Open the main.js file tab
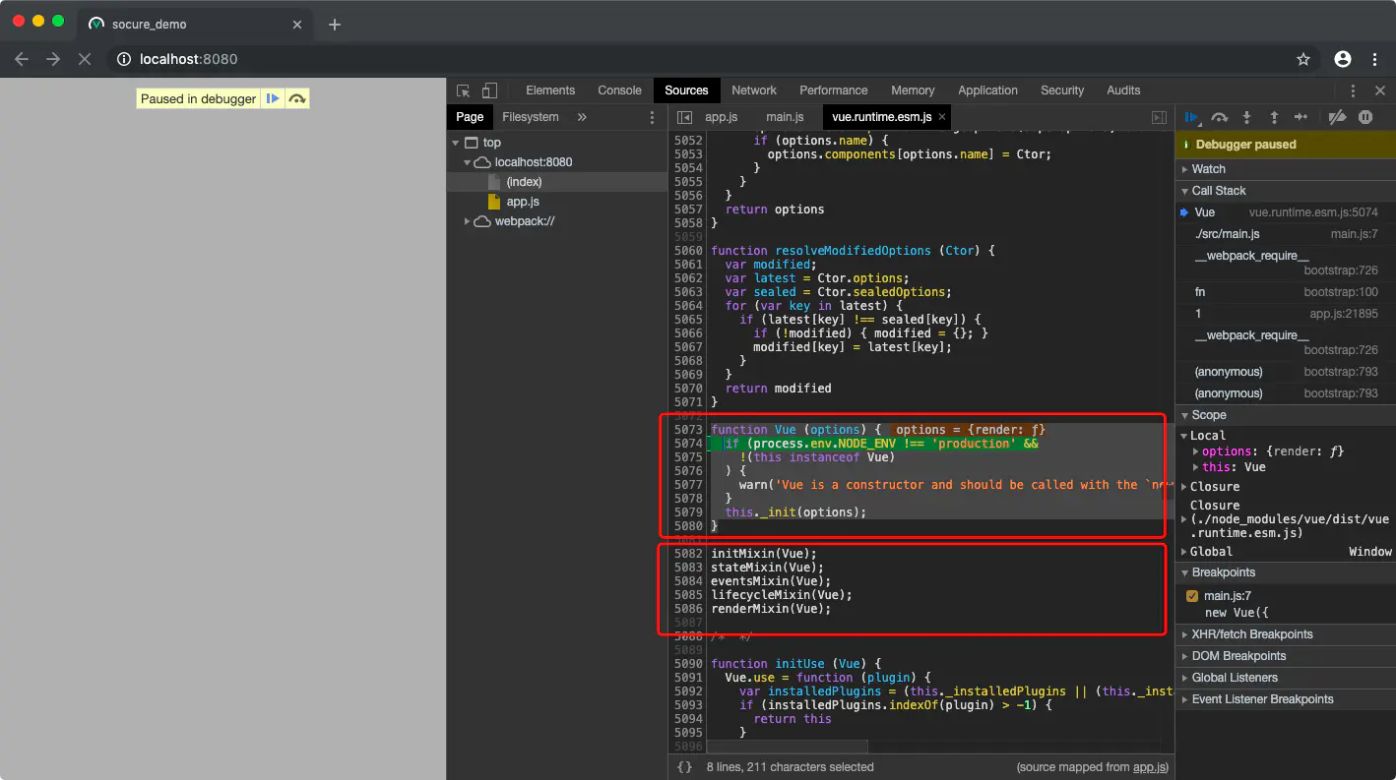 pyautogui.click(x=785, y=117)
